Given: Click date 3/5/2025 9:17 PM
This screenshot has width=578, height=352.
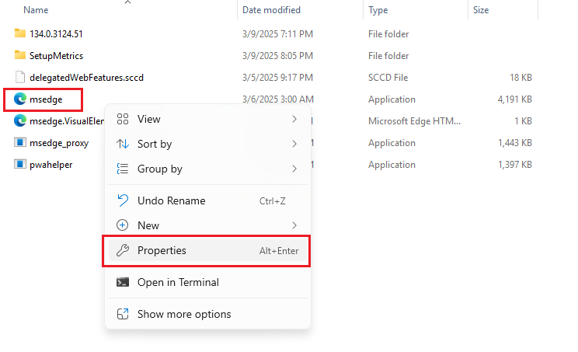Looking at the screenshot, I should [277, 78].
